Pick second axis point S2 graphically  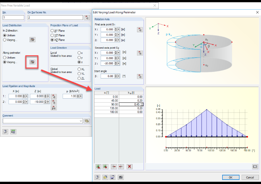[140, 53]
